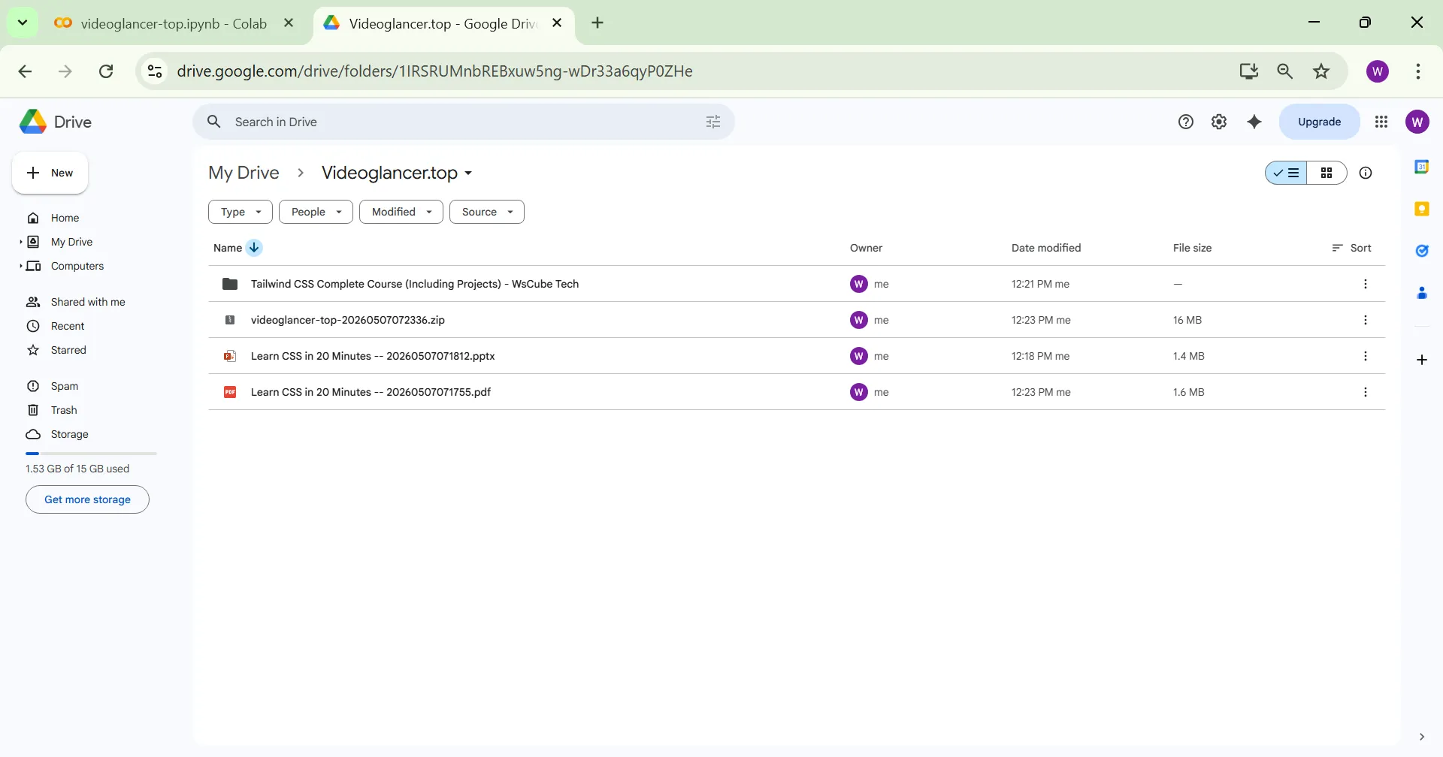Viewport: 1443px width, 757px height.
Task: Bookmark this page with star icon
Action: 1321,71
